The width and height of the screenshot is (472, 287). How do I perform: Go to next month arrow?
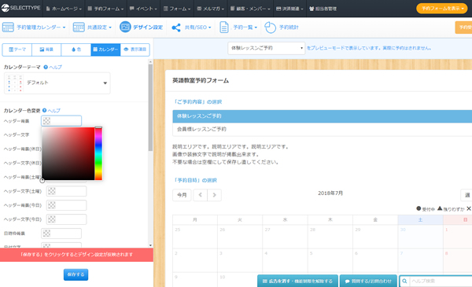214,195
